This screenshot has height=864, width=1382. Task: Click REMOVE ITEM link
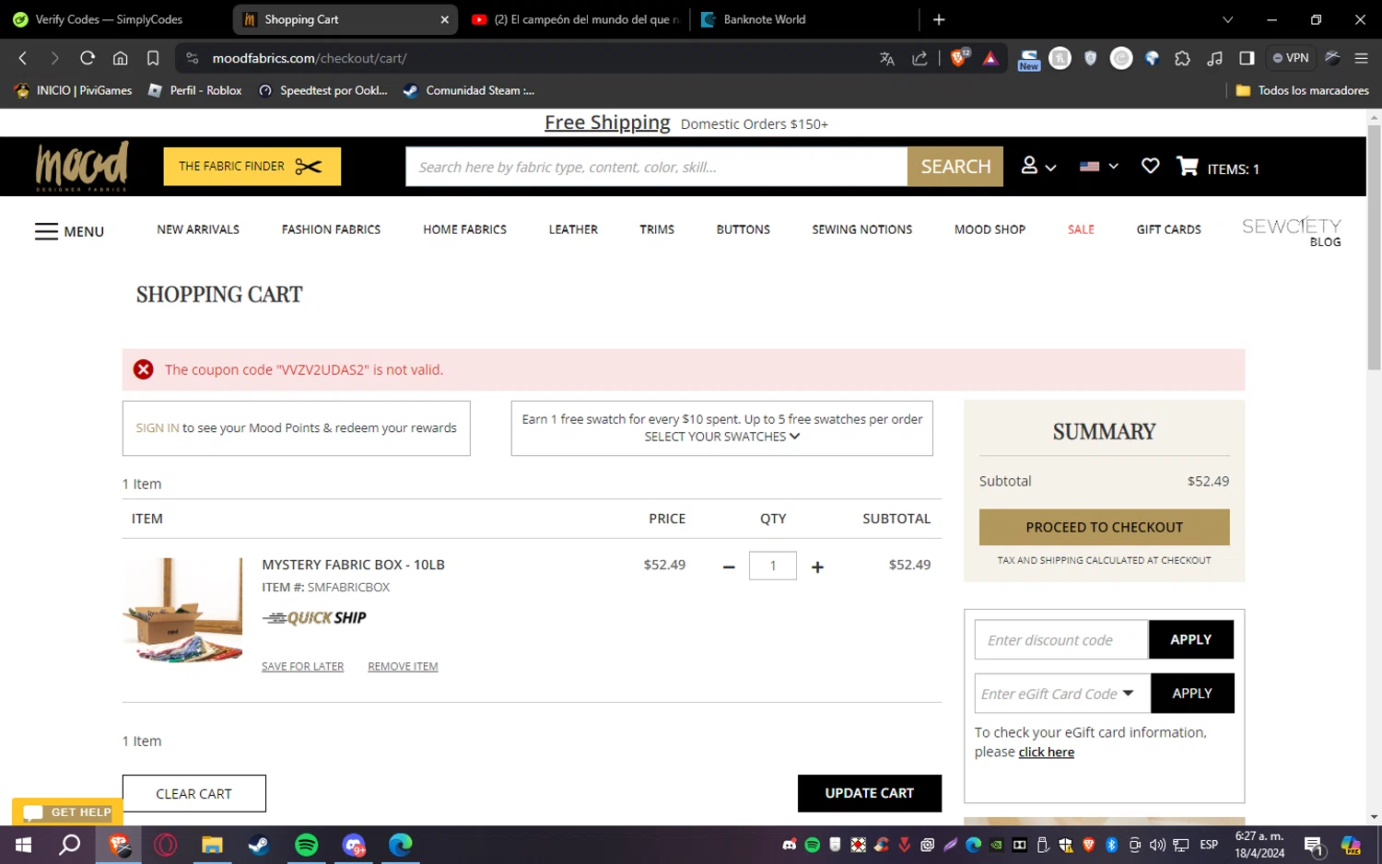(x=403, y=667)
